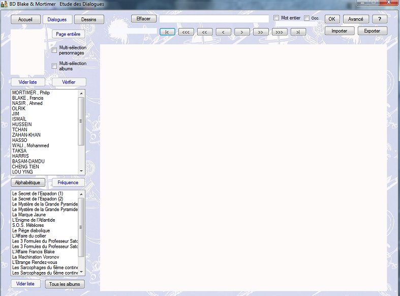The height and width of the screenshot is (296, 400).
Task: Select HASSO character
Action: 45,140
